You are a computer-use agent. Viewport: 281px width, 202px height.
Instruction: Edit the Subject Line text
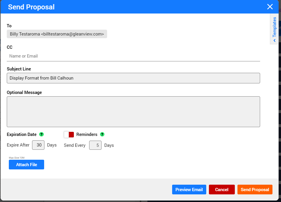tap(133, 78)
